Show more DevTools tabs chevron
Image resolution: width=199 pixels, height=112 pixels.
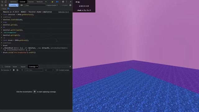pyautogui.click(x=46, y=2)
